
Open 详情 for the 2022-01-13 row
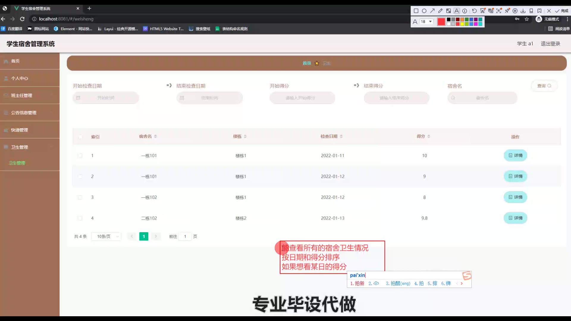[x=515, y=218]
